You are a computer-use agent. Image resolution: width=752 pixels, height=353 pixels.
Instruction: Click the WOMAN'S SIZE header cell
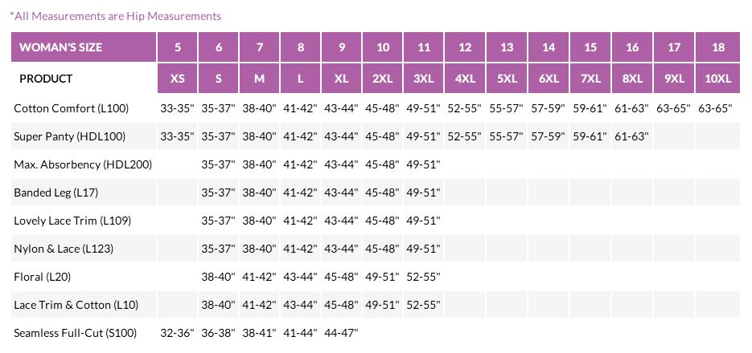[61, 47]
